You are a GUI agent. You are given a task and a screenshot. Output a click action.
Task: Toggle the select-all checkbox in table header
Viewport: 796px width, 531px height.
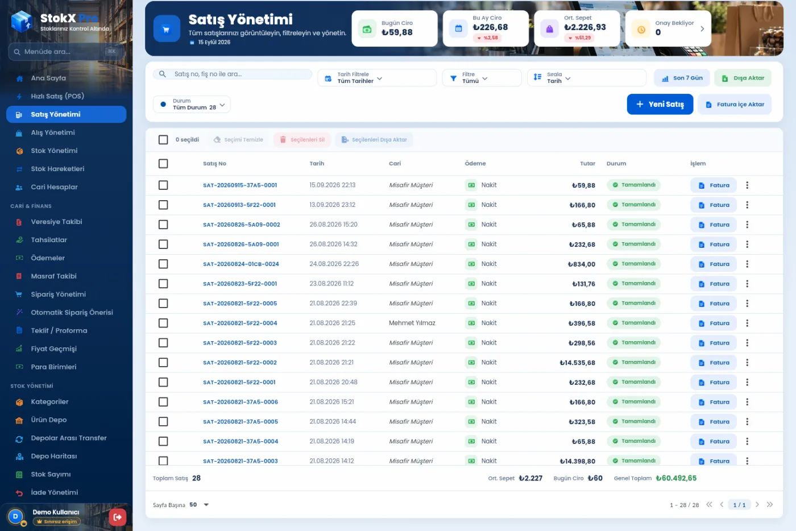[x=163, y=164]
